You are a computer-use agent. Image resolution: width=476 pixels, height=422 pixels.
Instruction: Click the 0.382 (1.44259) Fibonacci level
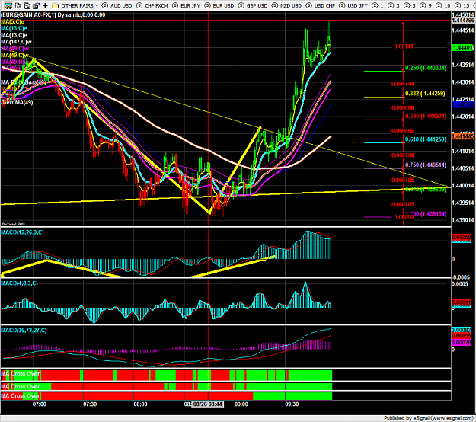coord(425,94)
